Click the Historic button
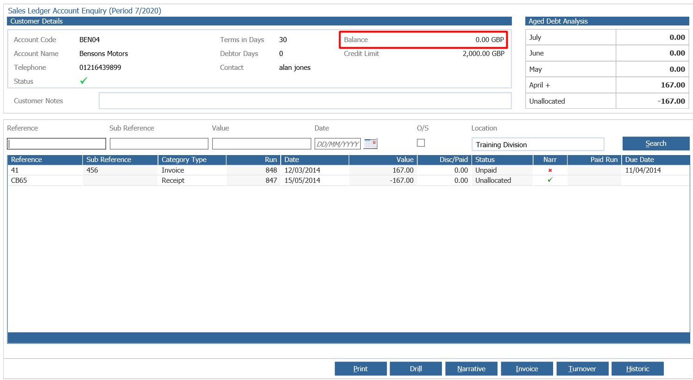Image resolution: width=693 pixels, height=380 pixels. point(637,369)
